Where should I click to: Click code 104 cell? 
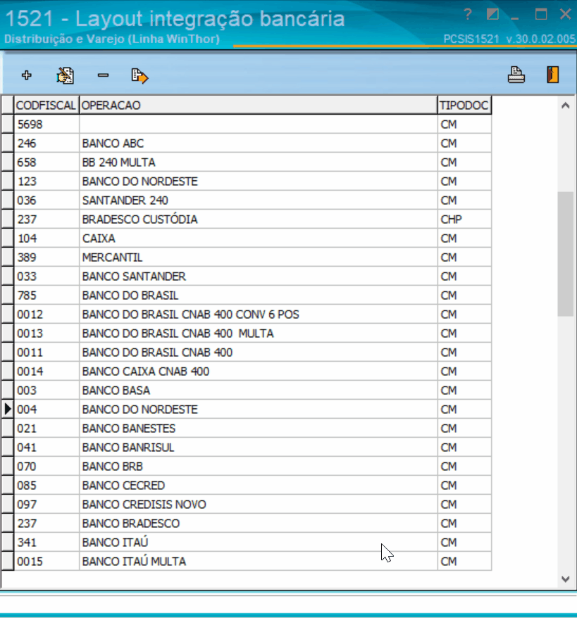pos(46,238)
